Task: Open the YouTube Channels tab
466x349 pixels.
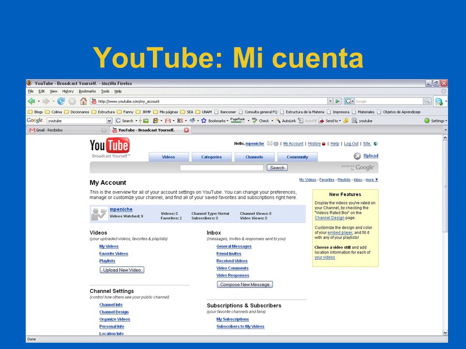Action: point(254,157)
